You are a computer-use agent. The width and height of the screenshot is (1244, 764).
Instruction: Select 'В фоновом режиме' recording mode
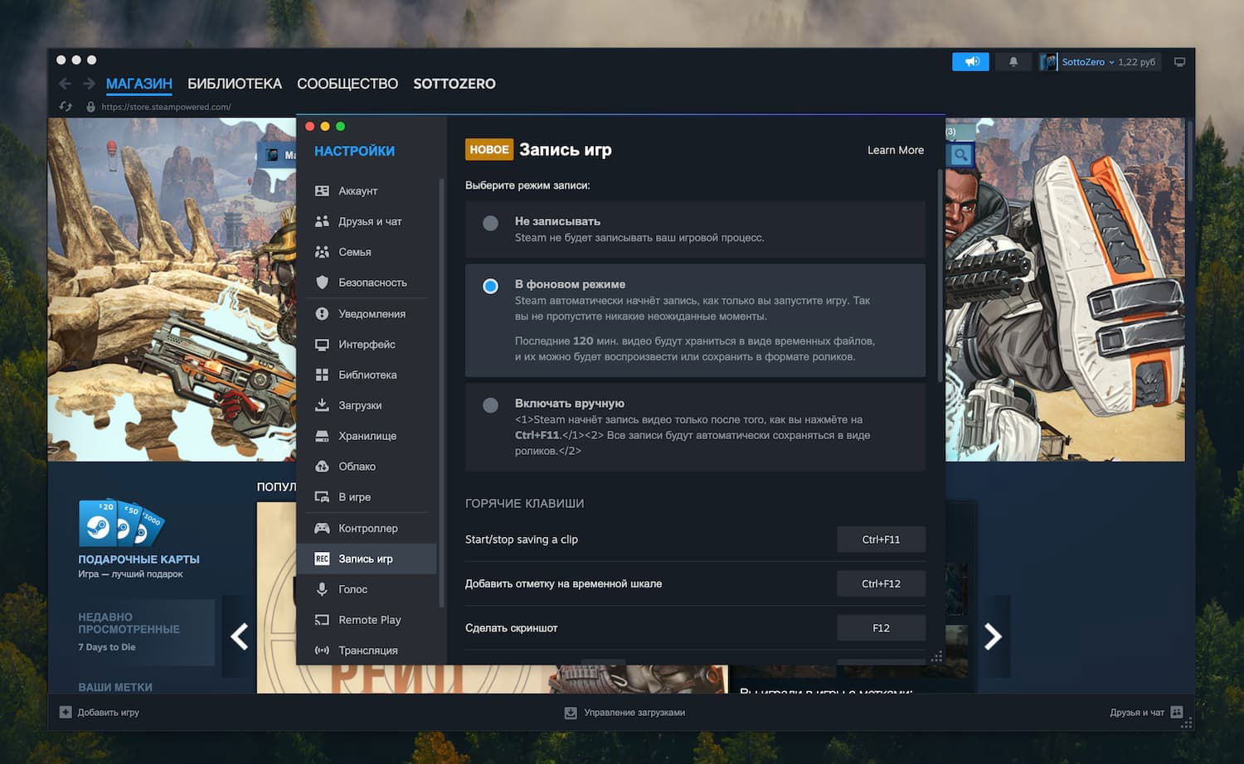coord(490,286)
